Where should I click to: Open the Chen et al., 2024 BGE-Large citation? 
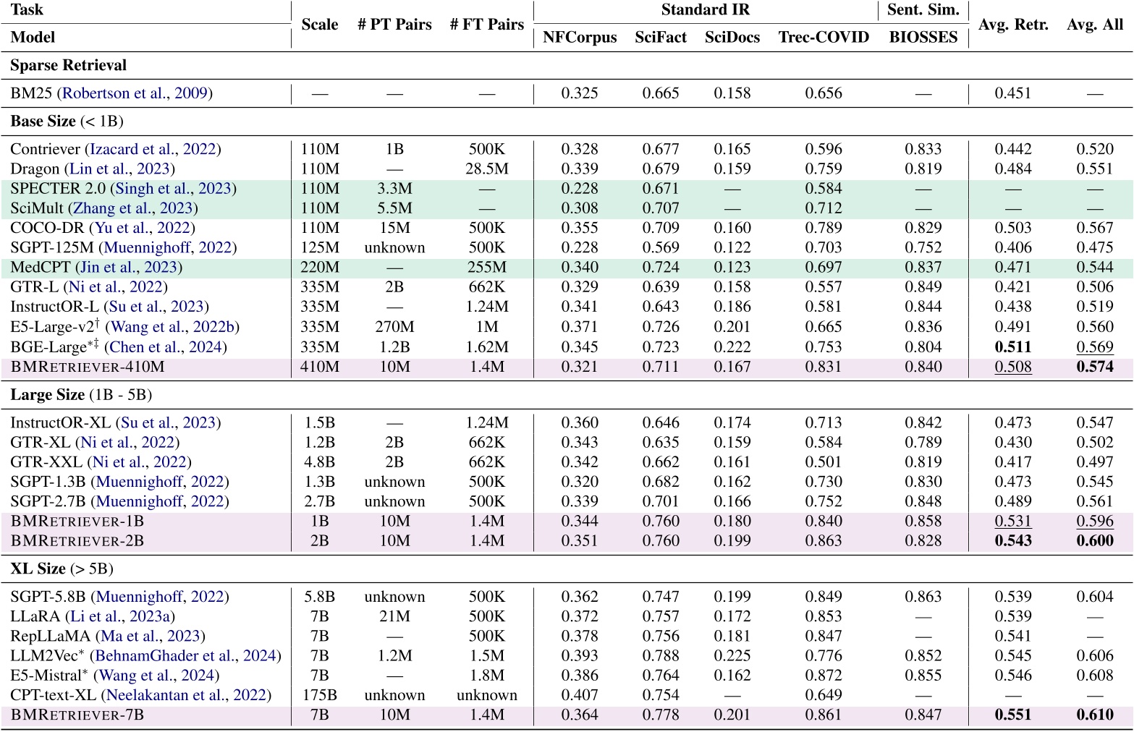point(167,347)
